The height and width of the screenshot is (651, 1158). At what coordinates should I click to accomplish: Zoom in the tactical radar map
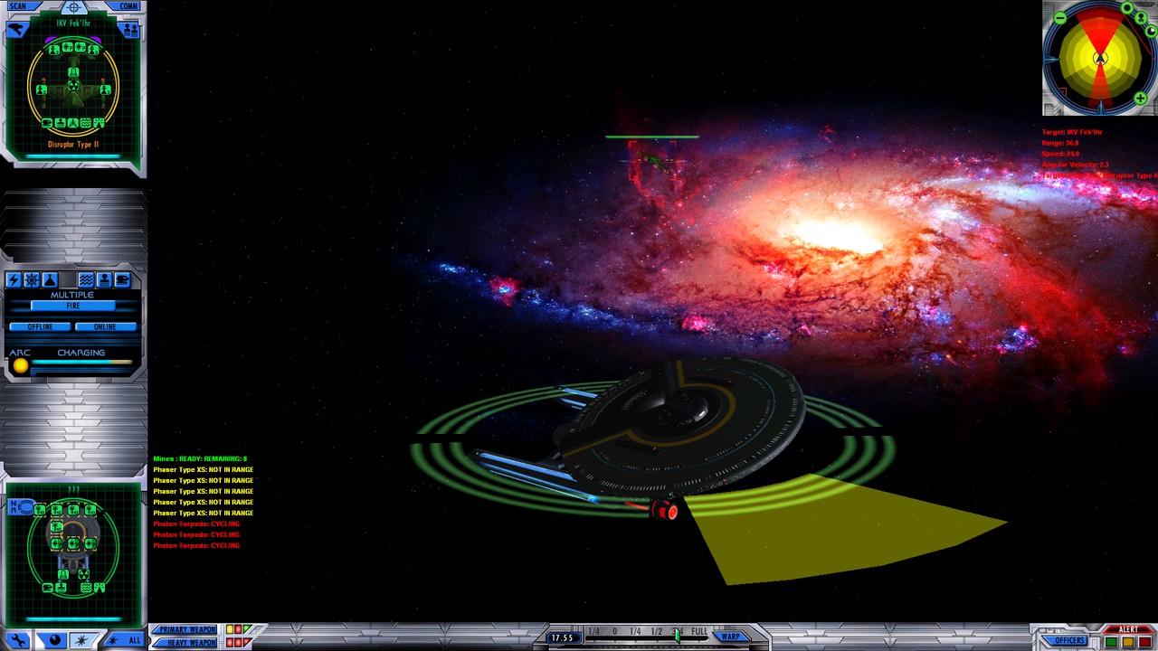[x=1140, y=98]
